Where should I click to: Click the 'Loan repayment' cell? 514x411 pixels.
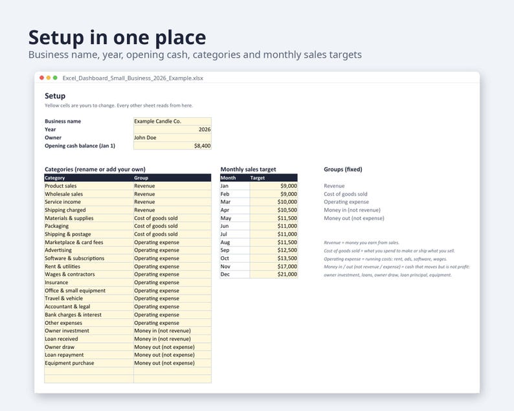89,355
